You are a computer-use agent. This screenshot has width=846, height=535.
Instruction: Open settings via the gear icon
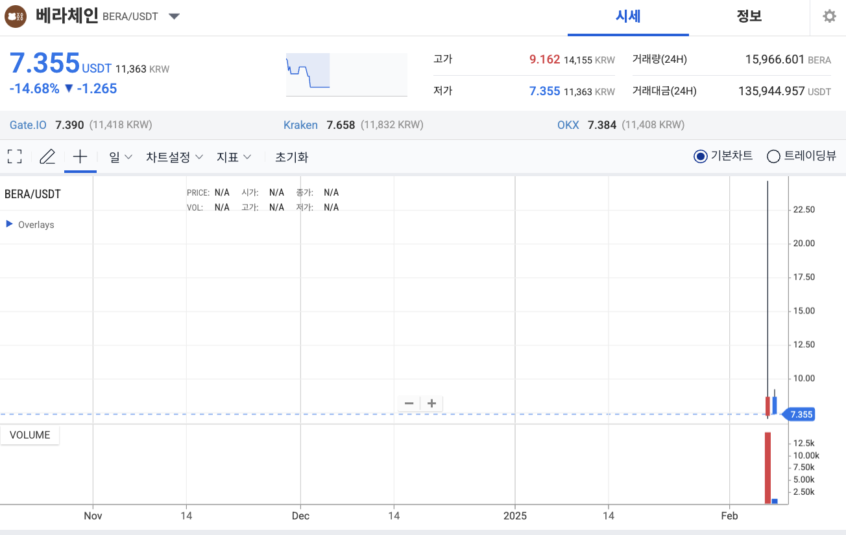(x=829, y=16)
